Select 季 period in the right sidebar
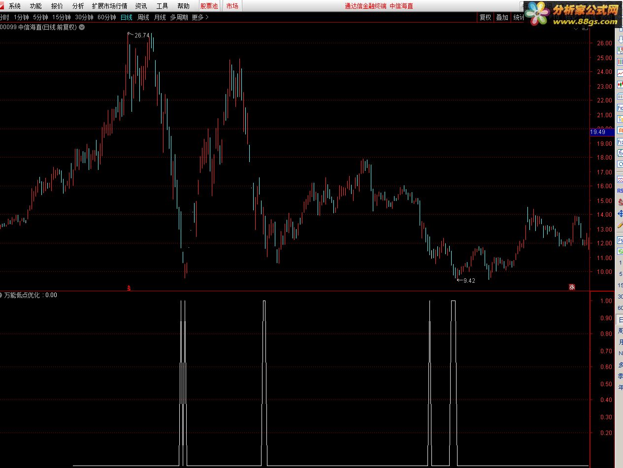Image resolution: width=623 pixels, height=468 pixels. [621, 376]
